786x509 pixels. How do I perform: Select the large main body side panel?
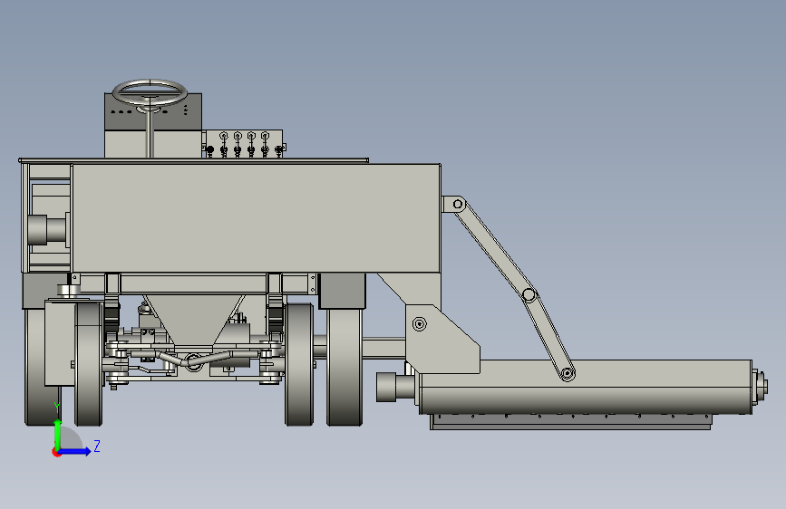(257, 218)
